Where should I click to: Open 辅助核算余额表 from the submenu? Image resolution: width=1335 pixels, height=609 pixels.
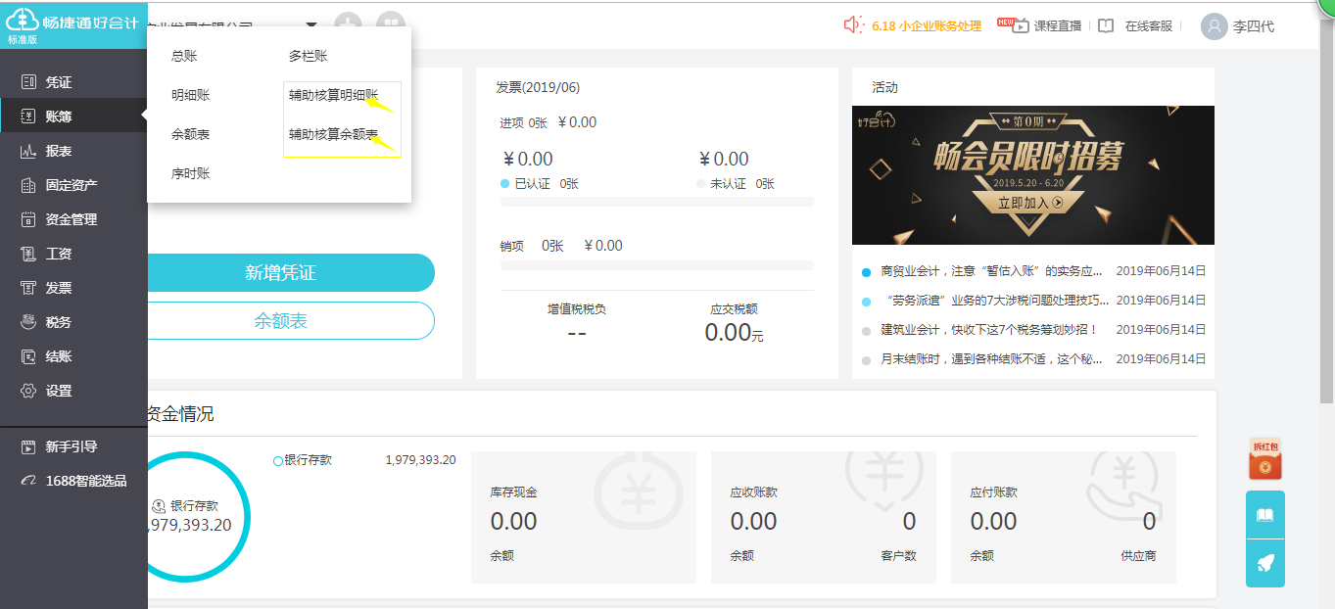(334, 135)
